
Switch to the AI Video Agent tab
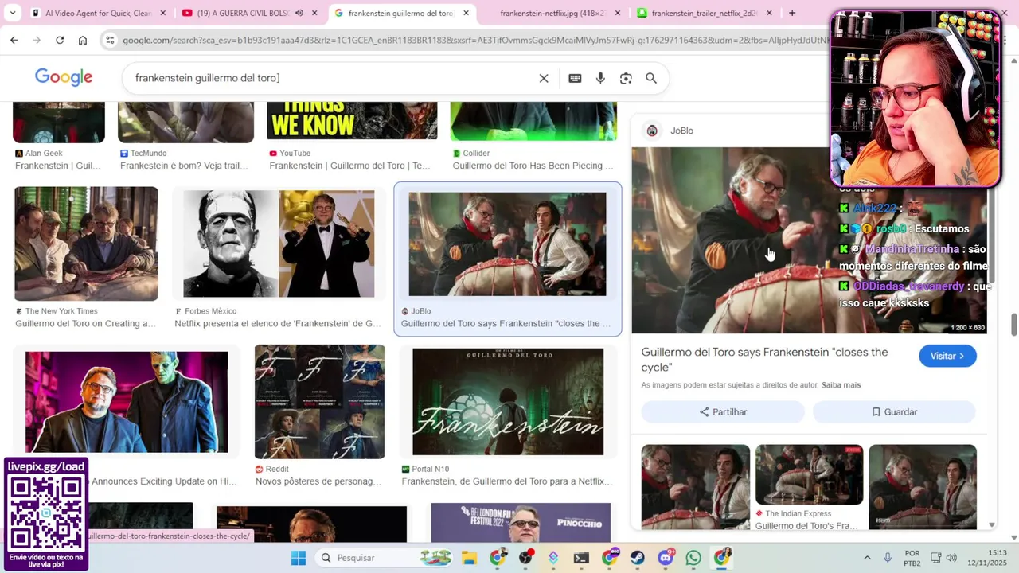click(x=99, y=13)
